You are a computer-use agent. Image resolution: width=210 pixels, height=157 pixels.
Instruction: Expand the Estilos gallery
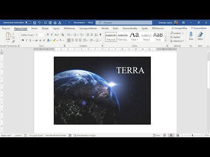pos(165,41)
